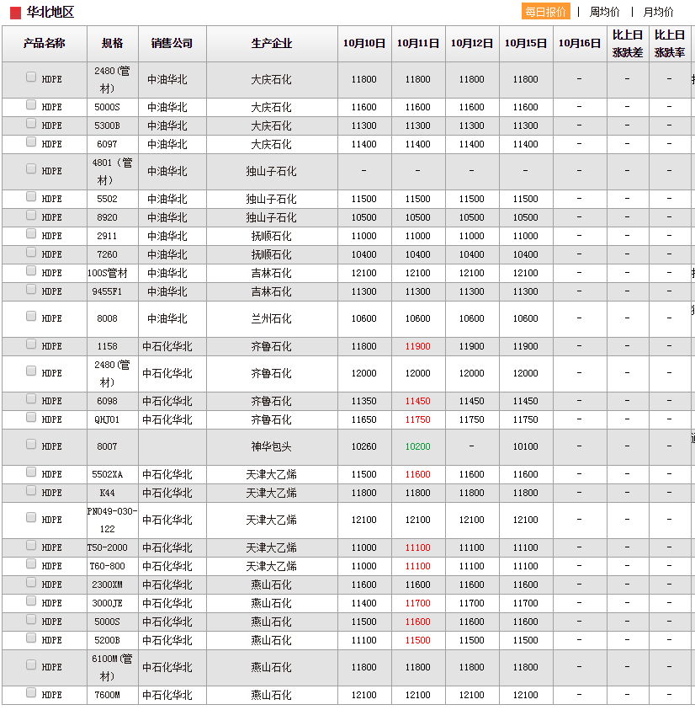Click green price 10200 in 8007 row
This screenshot has height=710, width=695.
(x=417, y=446)
